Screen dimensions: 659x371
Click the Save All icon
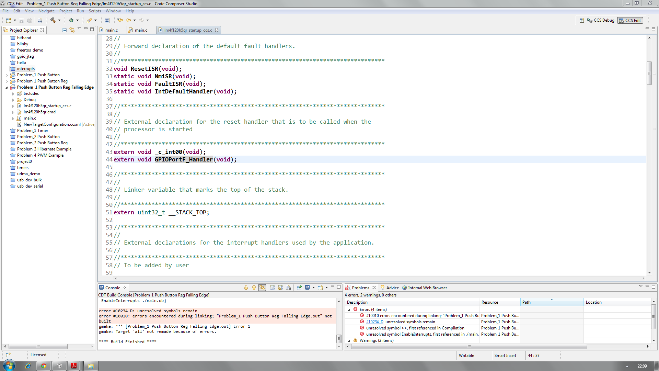(29, 20)
